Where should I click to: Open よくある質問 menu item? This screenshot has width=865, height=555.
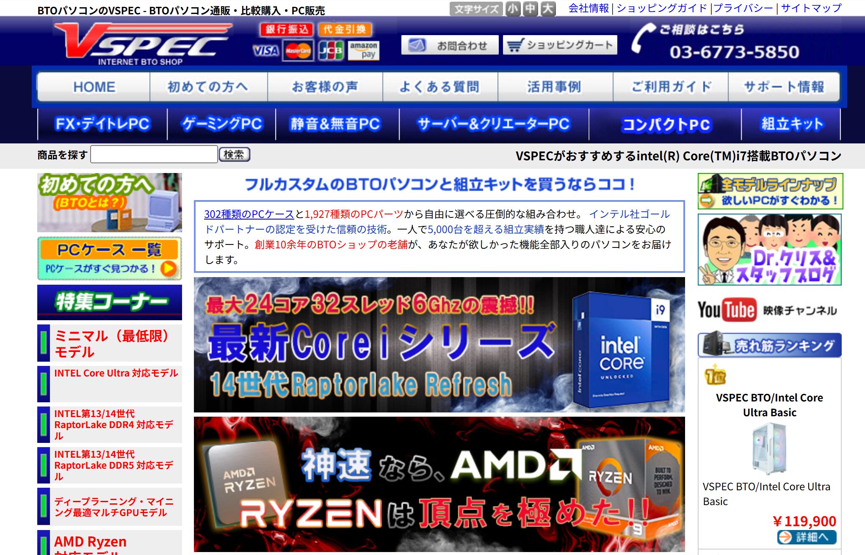440,87
